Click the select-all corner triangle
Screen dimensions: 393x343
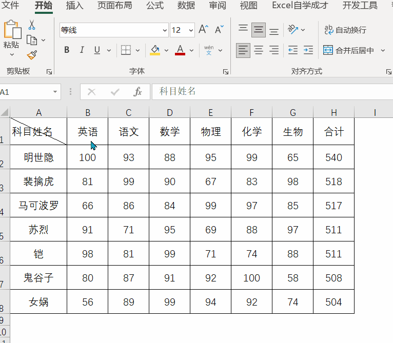[5, 112]
